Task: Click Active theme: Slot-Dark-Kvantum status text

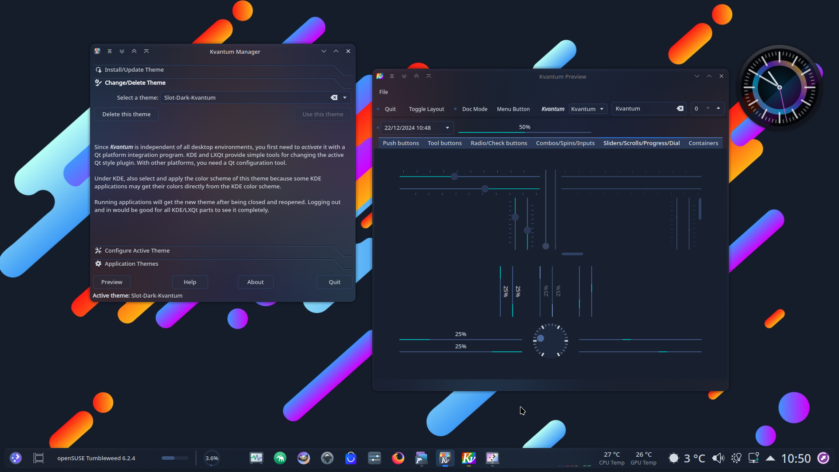Action: 137,295
